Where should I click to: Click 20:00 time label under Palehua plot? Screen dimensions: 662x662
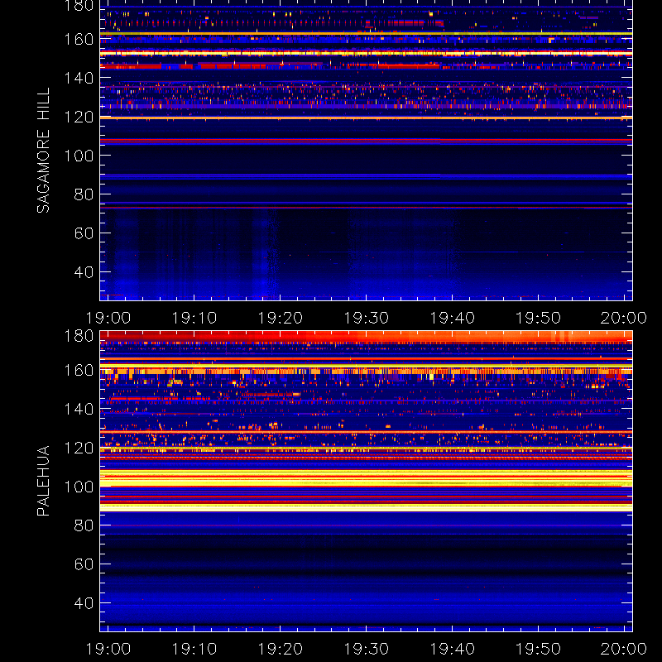point(624,649)
